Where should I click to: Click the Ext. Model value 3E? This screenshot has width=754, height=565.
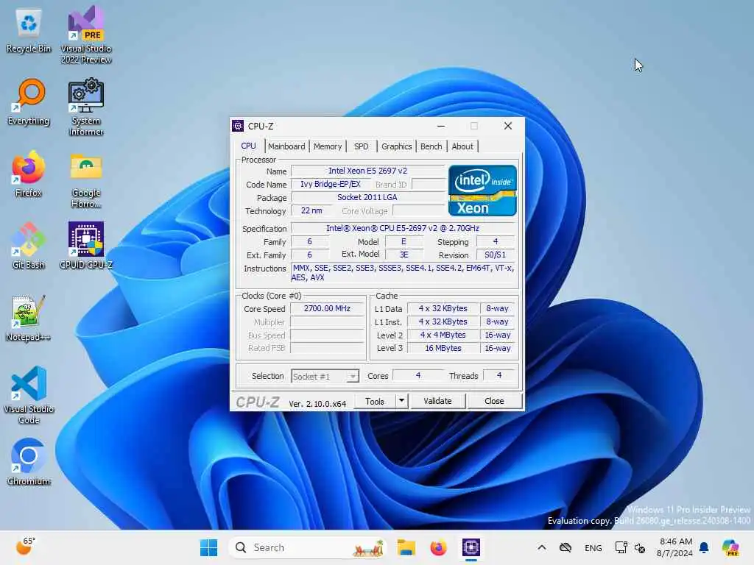click(404, 255)
